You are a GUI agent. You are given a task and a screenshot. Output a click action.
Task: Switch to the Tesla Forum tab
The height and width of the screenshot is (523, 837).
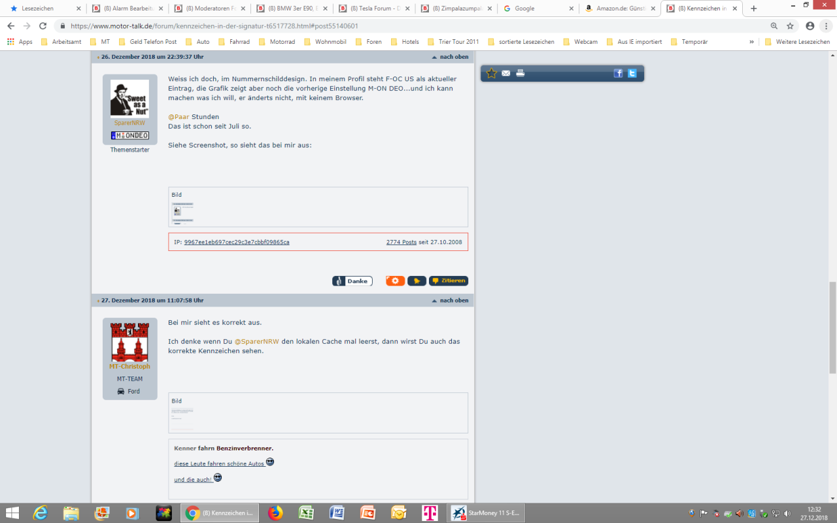click(x=374, y=8)
